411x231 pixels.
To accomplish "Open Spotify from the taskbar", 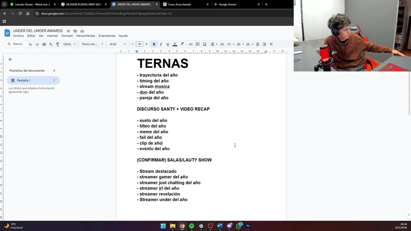I will click(x=191, y=226).
